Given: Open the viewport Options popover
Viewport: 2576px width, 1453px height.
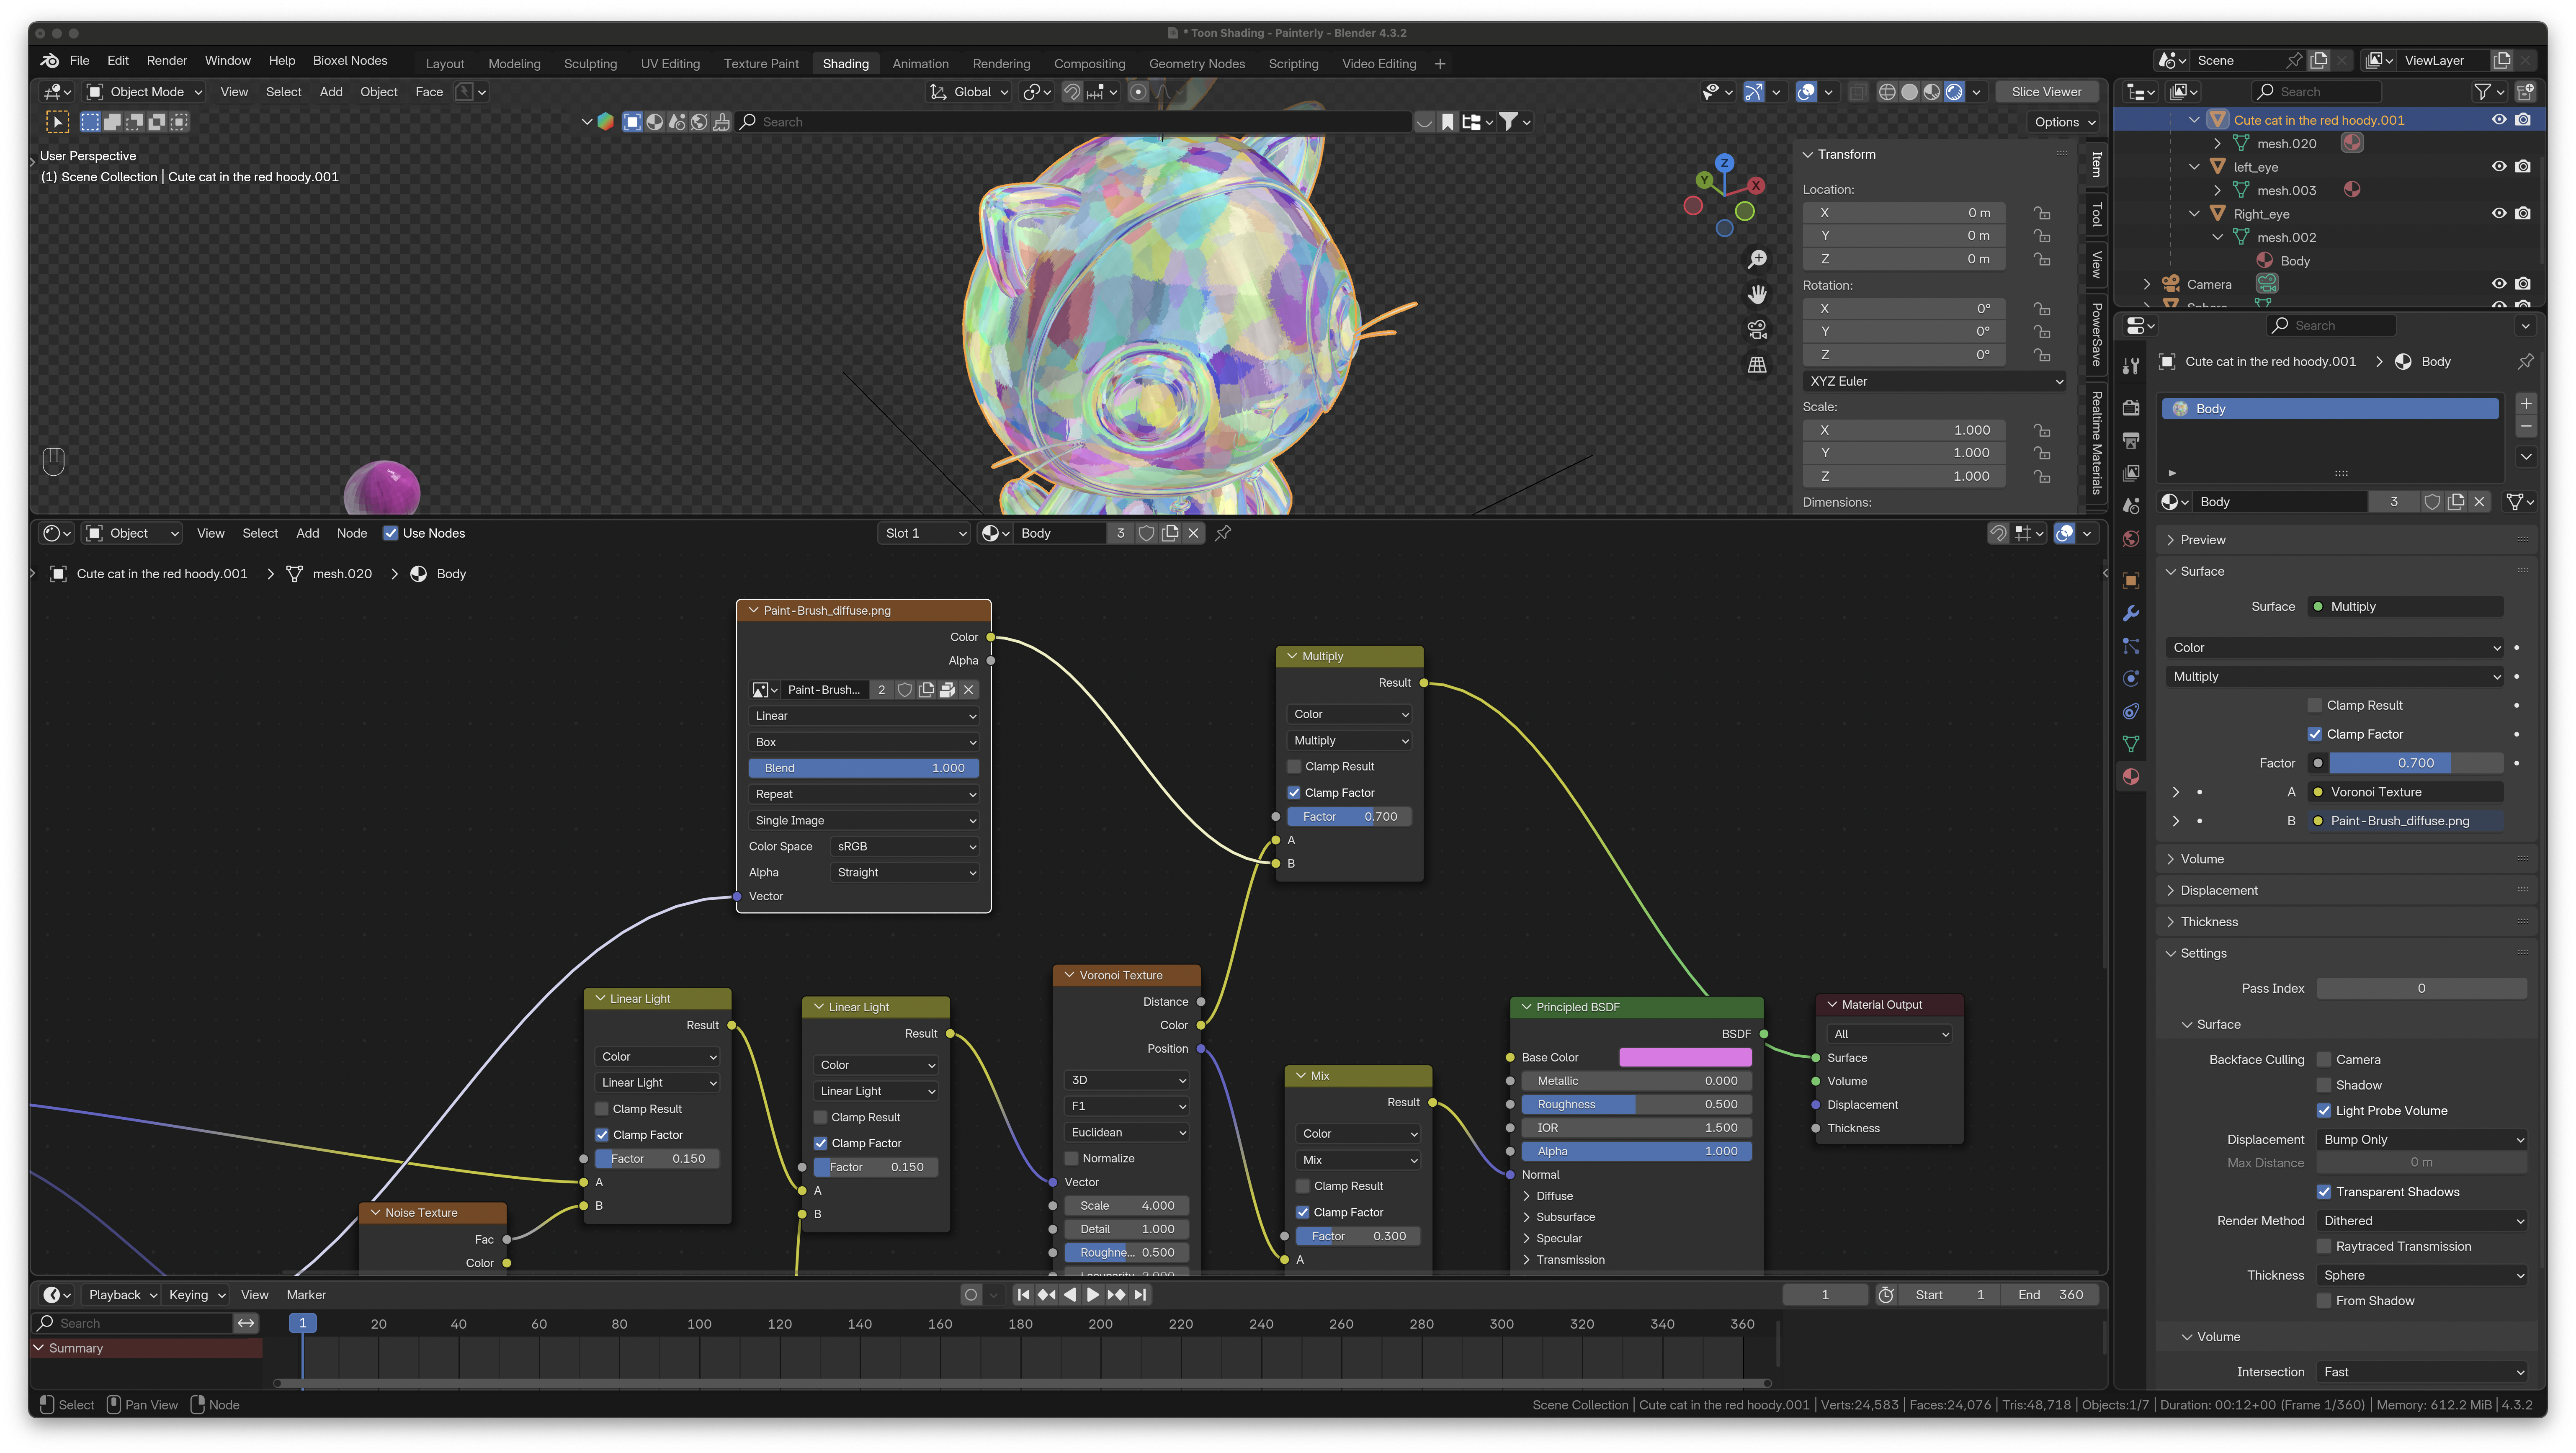Looking at the screenshot, I should click(x=2063, y=122).
